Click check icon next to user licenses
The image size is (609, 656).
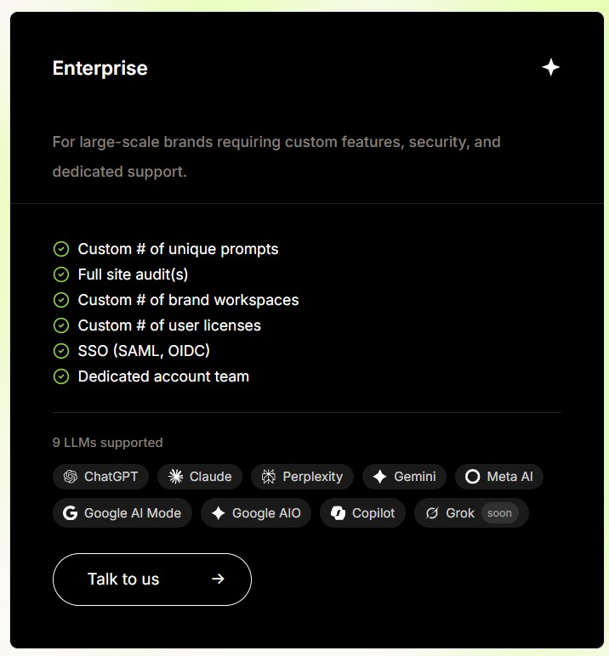pyautogui.click(x=61, y=325)
